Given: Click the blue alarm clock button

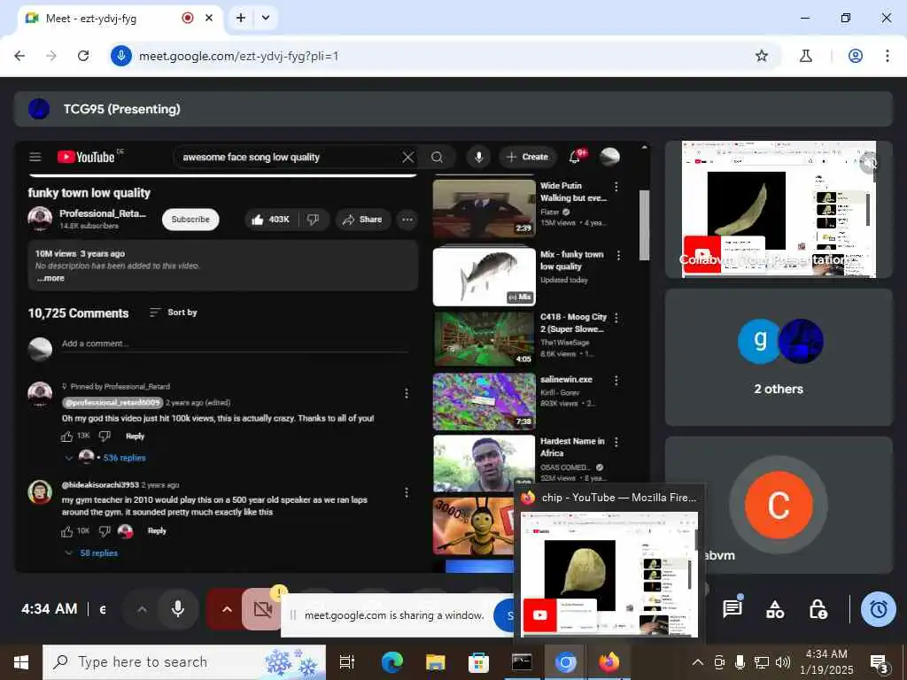Looking at the screenshot, I should click(878, 609).
